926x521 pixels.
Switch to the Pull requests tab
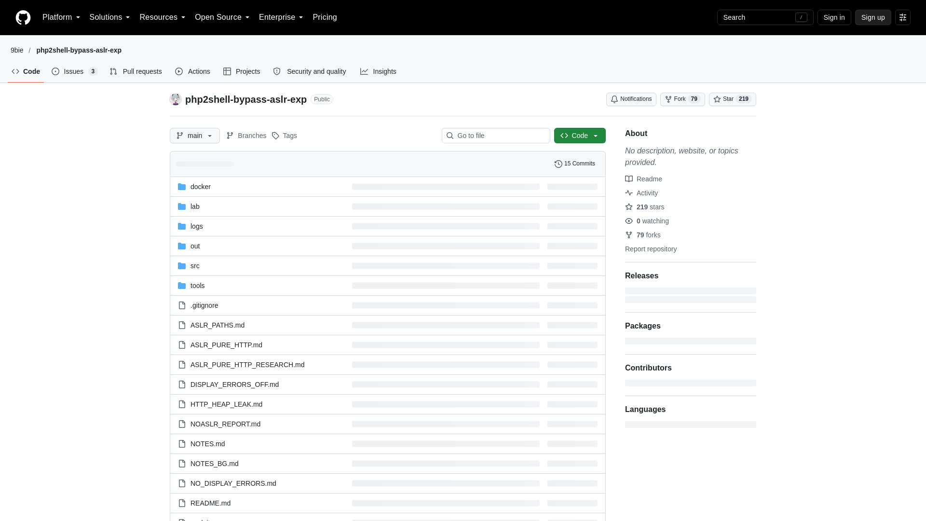tap(136, 71)
